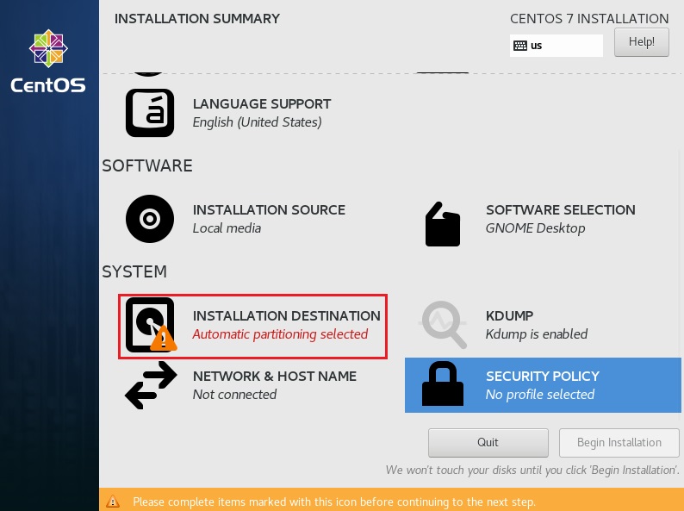684x511 pixels.
Task: Click the INSTALLATION SUMMARY title
Action: [x=197, y=19]
